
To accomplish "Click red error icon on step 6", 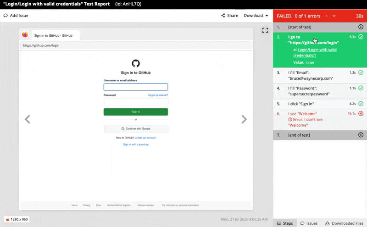I will pos(361,114).
